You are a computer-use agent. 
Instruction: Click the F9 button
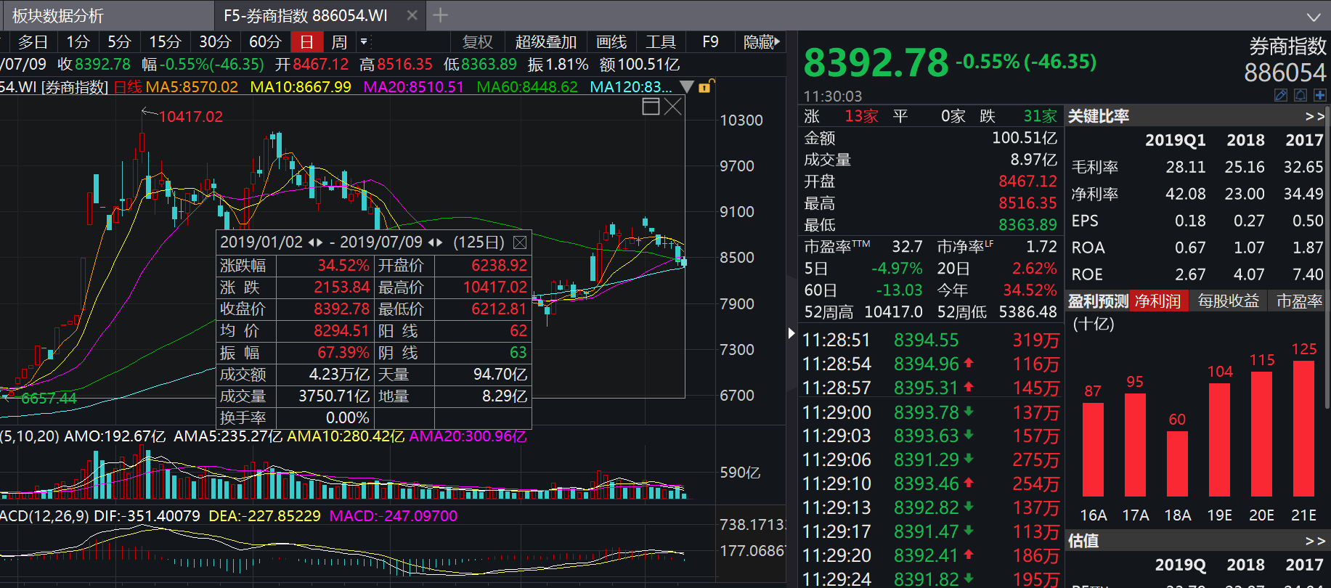point(710,42)
